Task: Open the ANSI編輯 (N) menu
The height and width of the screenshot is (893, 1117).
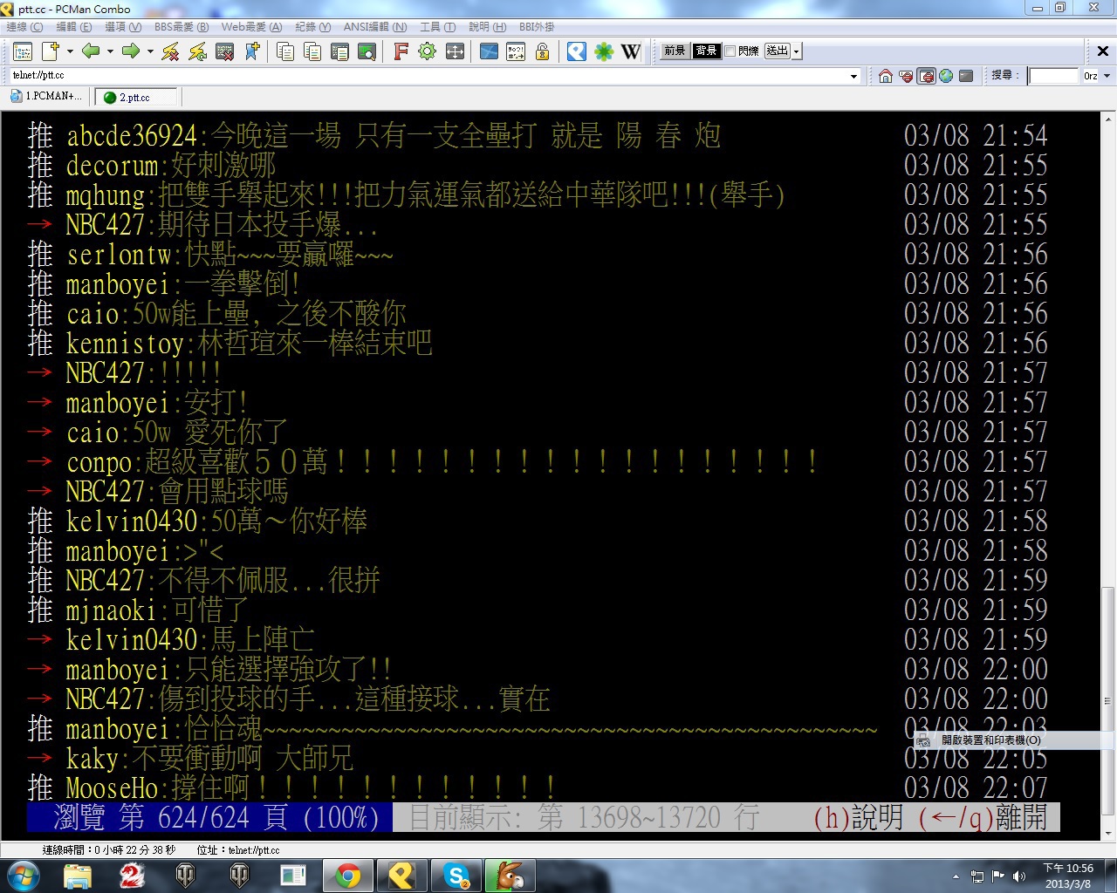Action: tap(375, 27)
